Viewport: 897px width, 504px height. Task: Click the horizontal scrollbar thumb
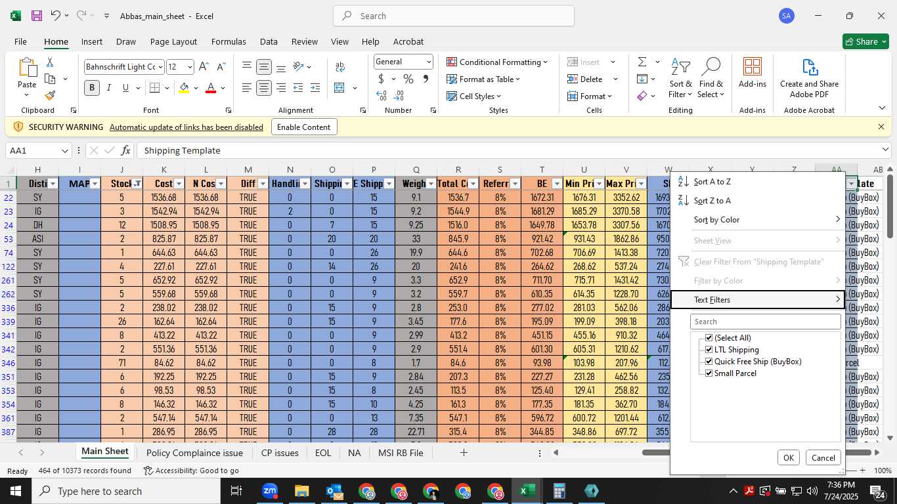click(x=656, y=452)
